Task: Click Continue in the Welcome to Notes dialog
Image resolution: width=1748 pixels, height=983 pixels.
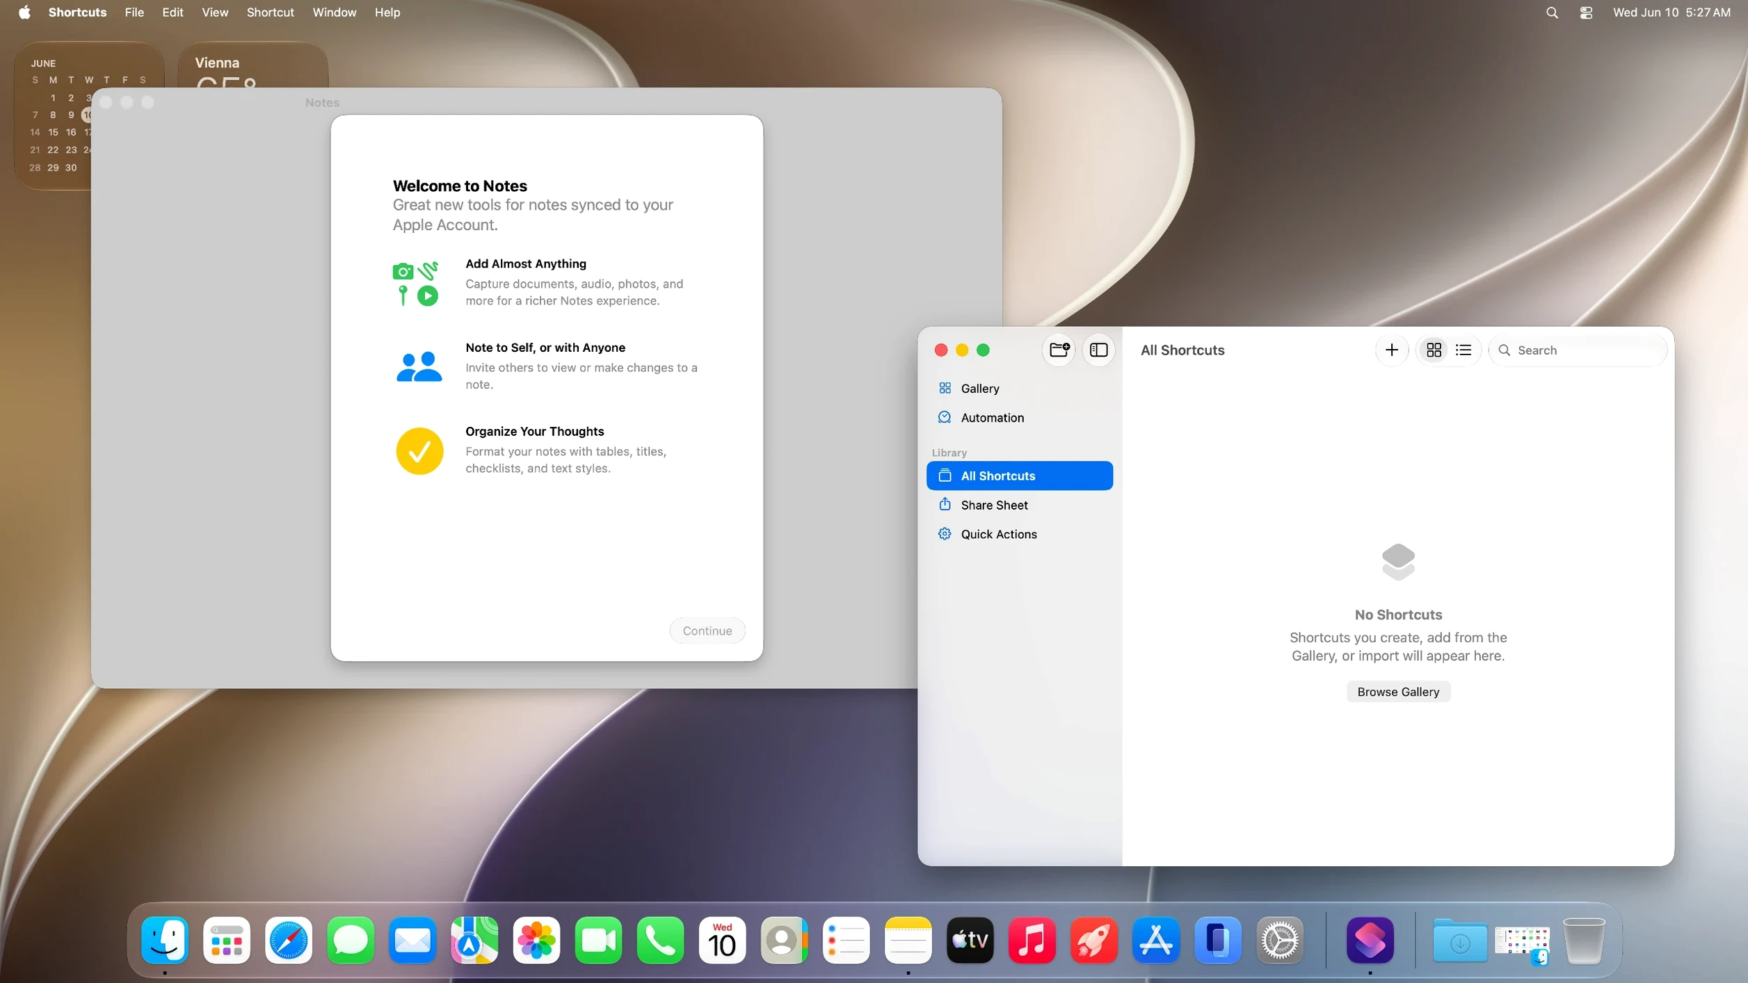Action: tap(707, 631)
